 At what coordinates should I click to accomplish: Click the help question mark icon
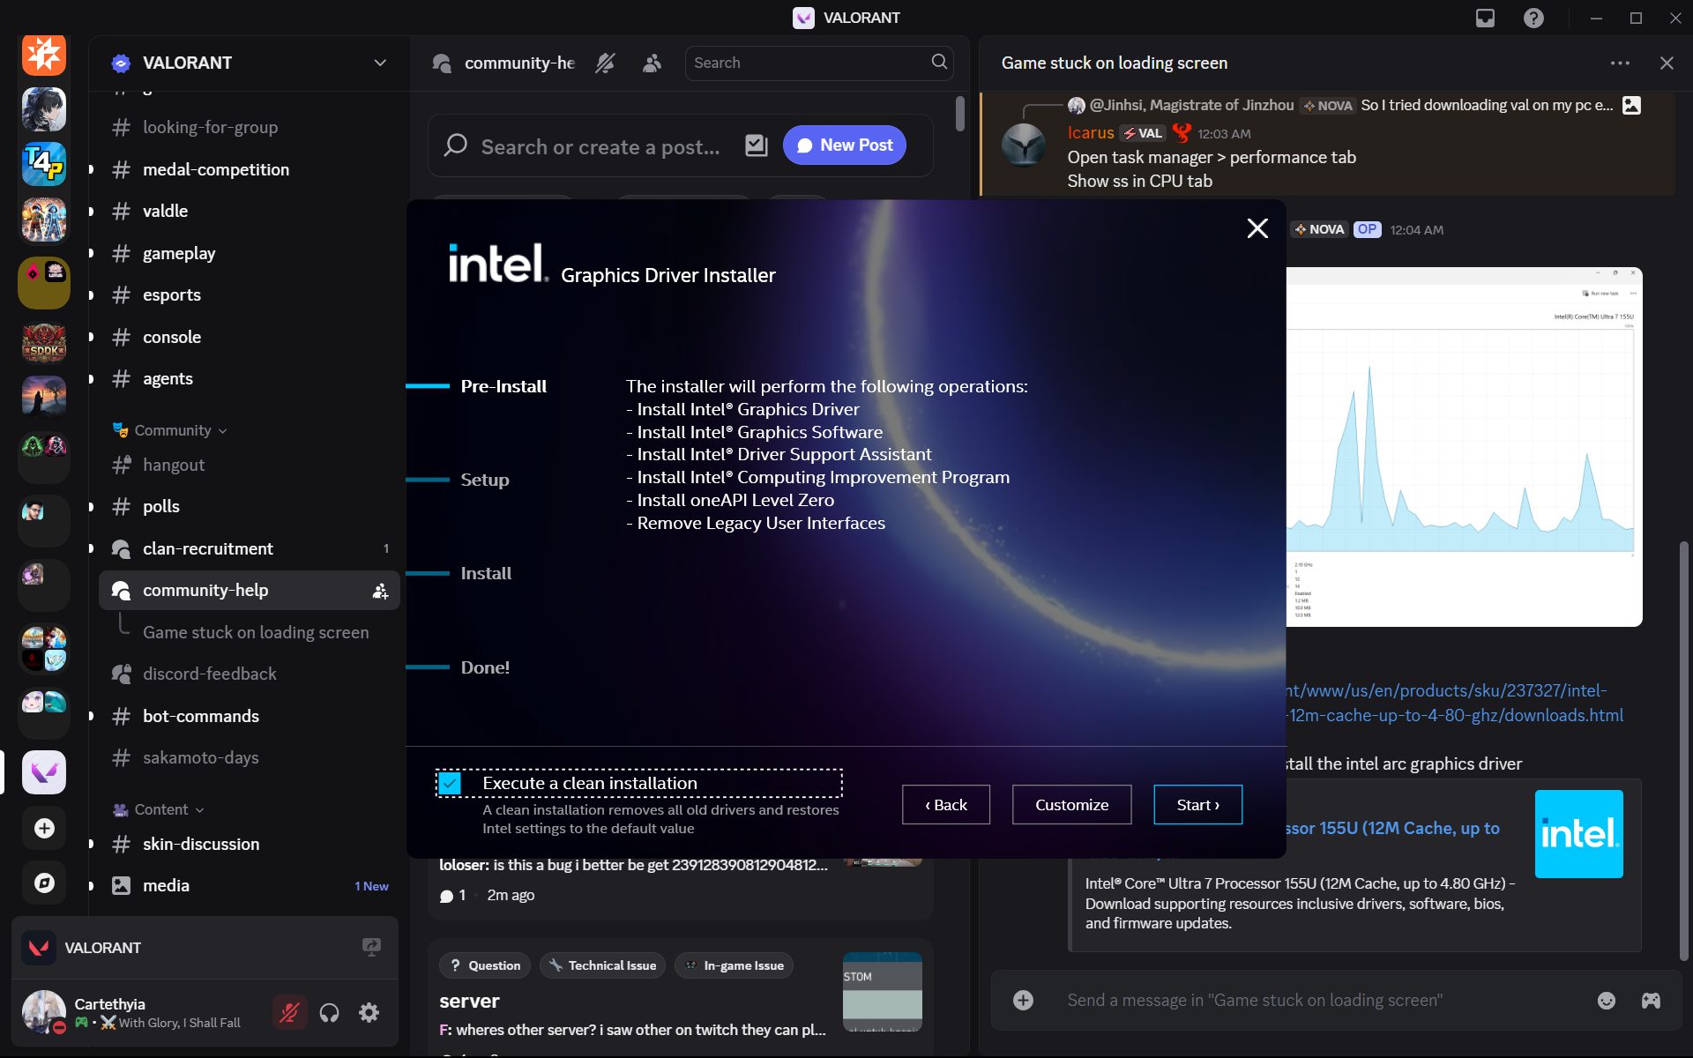point(1533,18)
